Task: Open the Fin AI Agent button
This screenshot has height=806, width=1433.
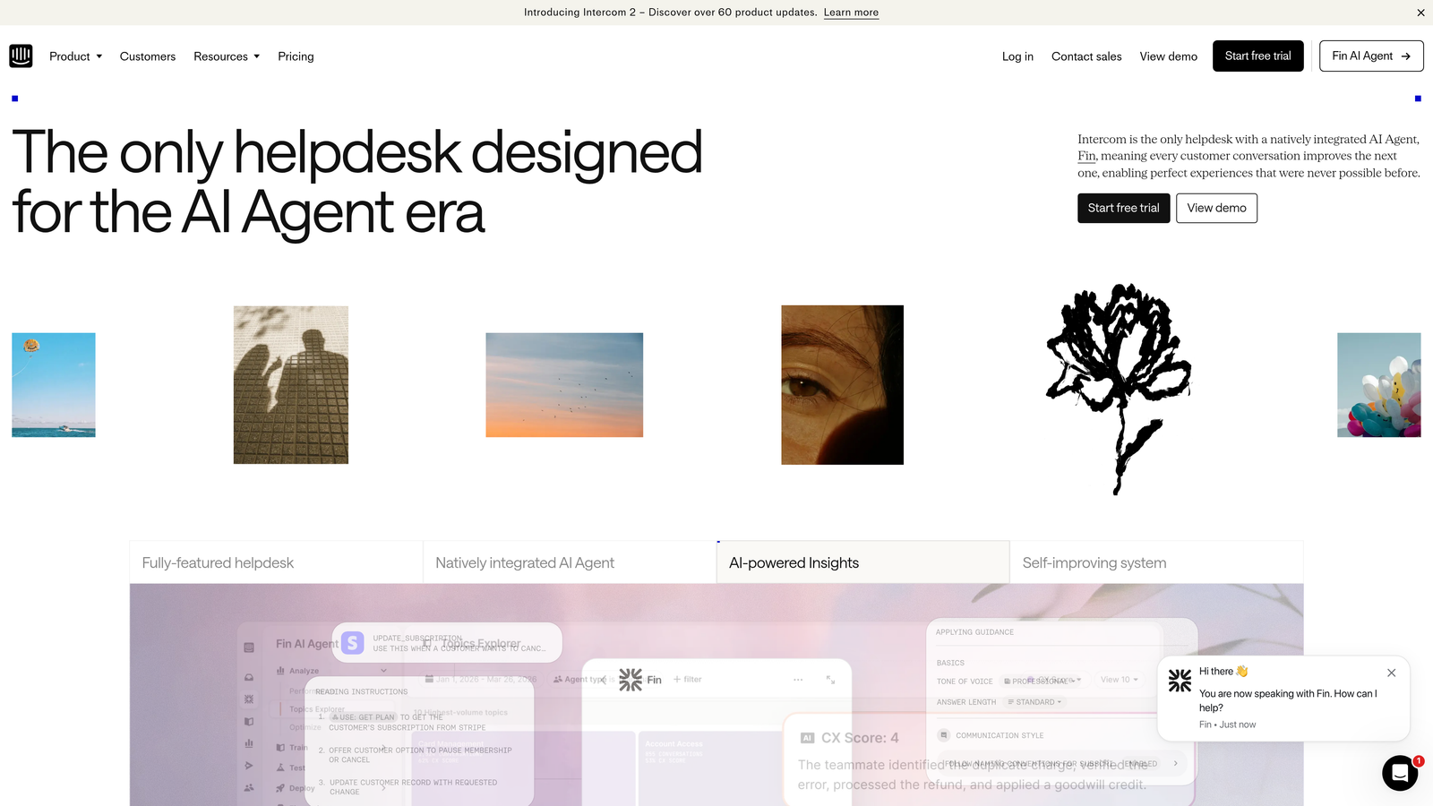Action: point(1371,56)
